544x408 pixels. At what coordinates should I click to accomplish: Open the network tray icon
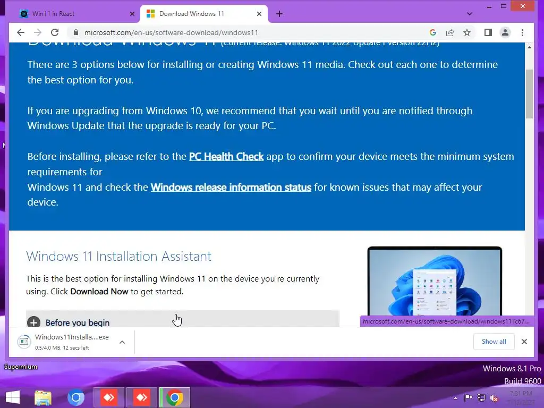click(481, 397)
